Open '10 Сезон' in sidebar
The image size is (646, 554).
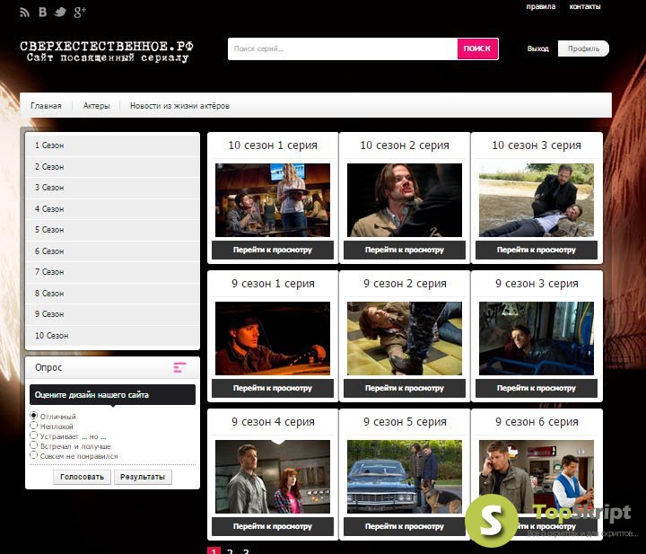pyautogui.click(x=112, y=336)
